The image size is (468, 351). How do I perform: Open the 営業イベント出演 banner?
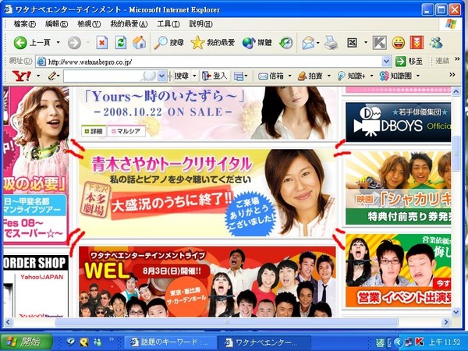click(398, 271)
